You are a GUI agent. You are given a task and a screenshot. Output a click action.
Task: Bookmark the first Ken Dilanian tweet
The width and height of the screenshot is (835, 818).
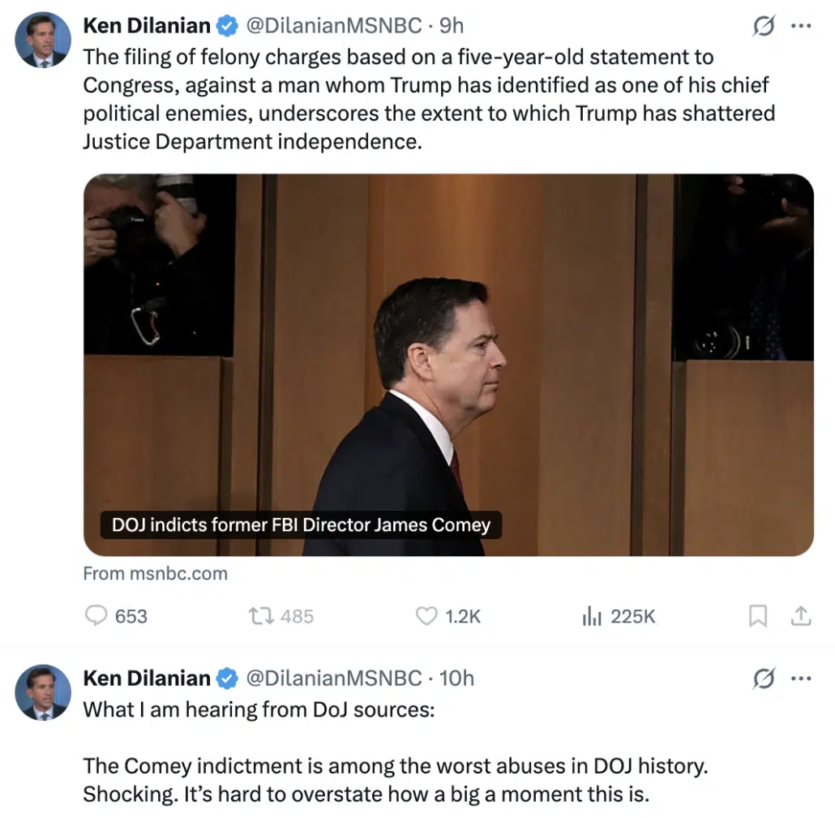(x=757, y=616)
